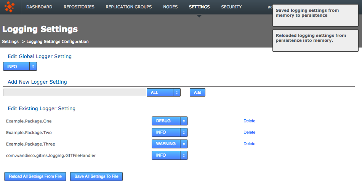
Task: Expand the ALL level dropdown
Action: (x=163, y=92)
